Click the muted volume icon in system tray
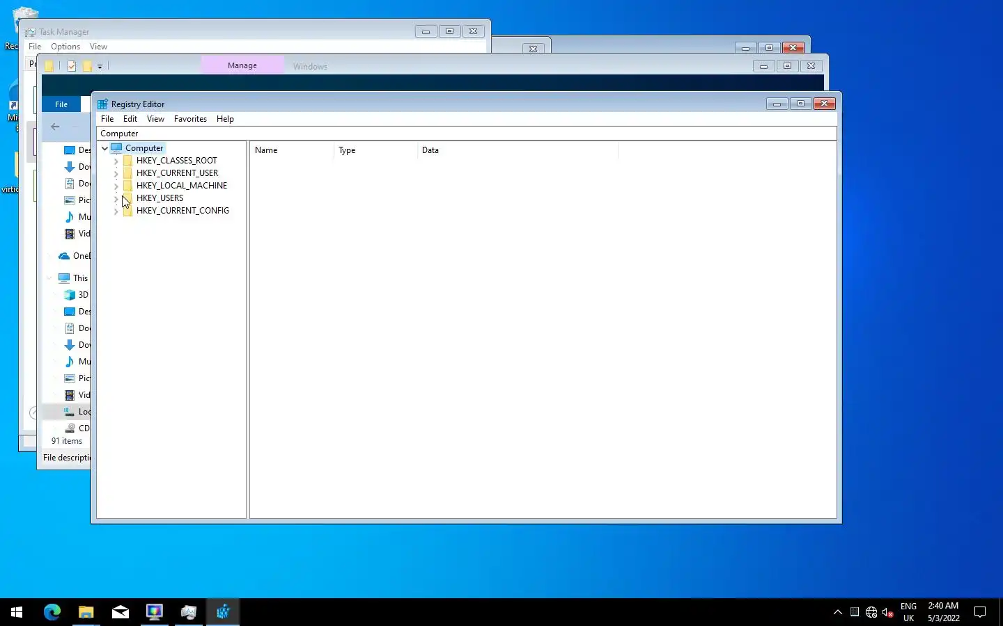Viewport: 1003px width, 626px height. coord(888,613)
